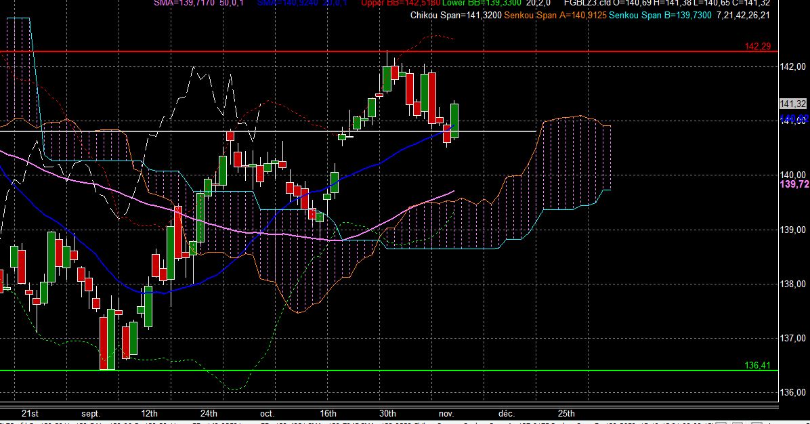The height and width of the screenshot is (424, 810).
Task: Click the 12th date axis label
Action: pyautogui.click(x=149, y=413)
